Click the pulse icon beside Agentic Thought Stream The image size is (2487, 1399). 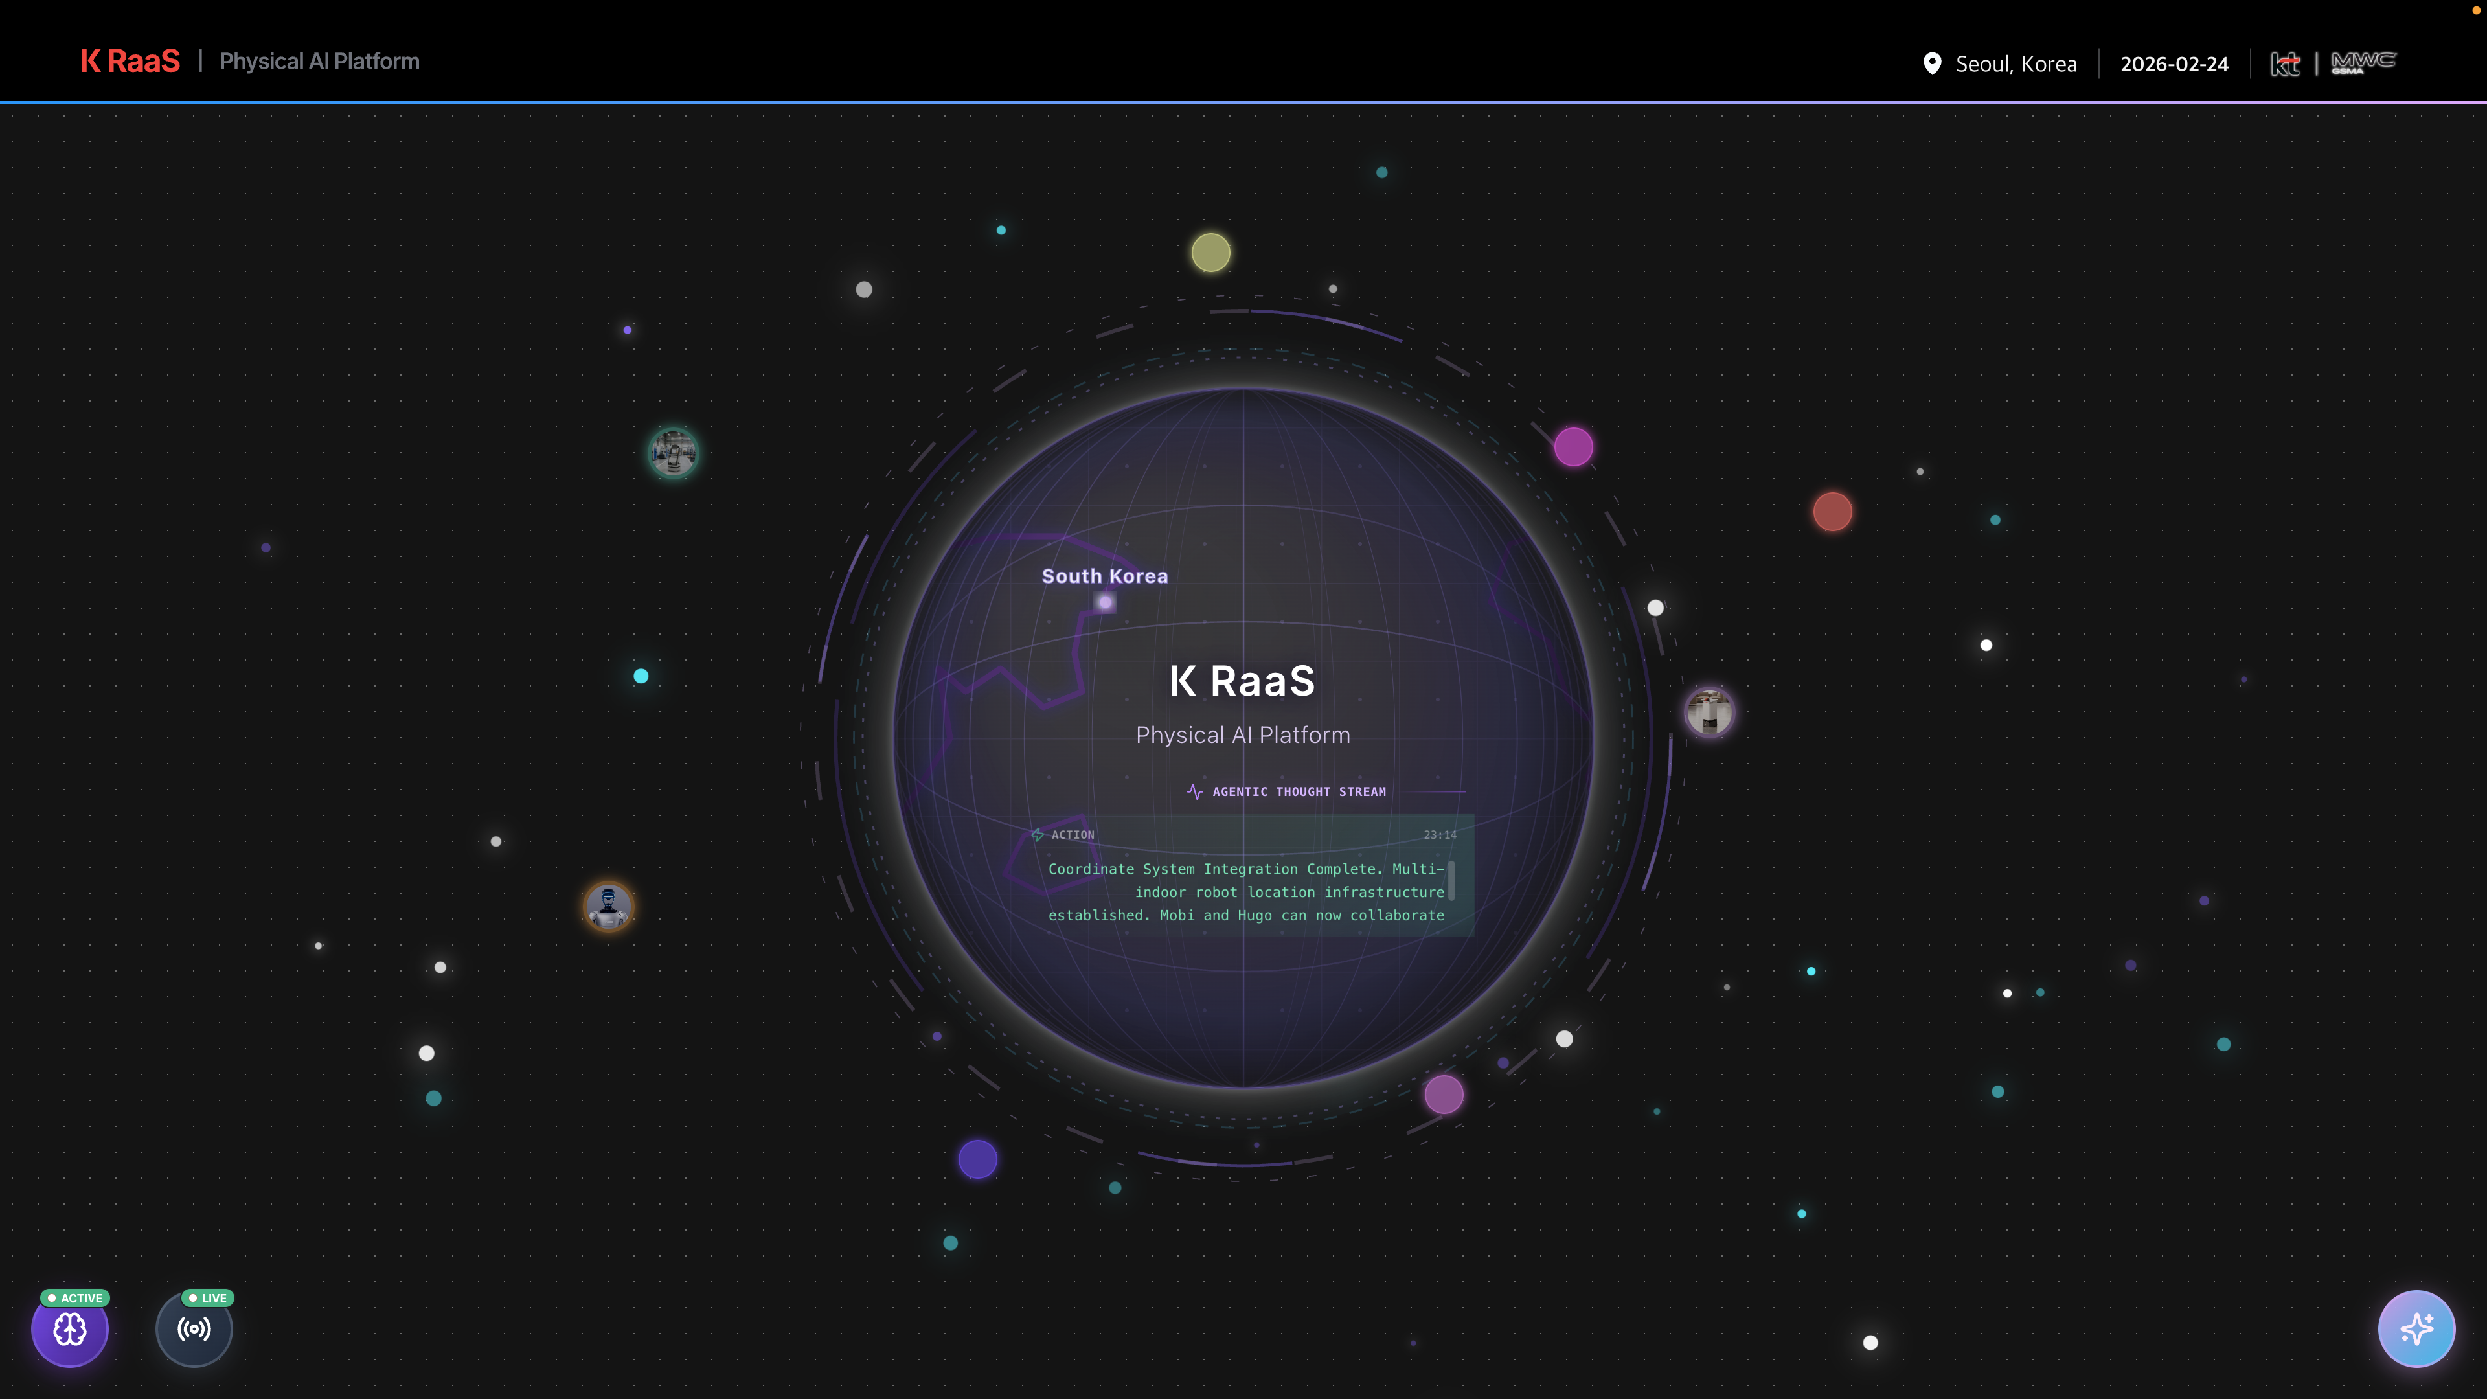[1195, 791]
